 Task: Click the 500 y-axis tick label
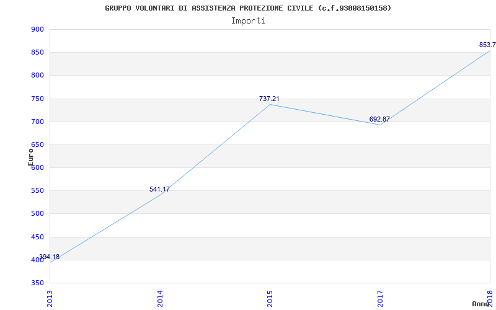37,214
